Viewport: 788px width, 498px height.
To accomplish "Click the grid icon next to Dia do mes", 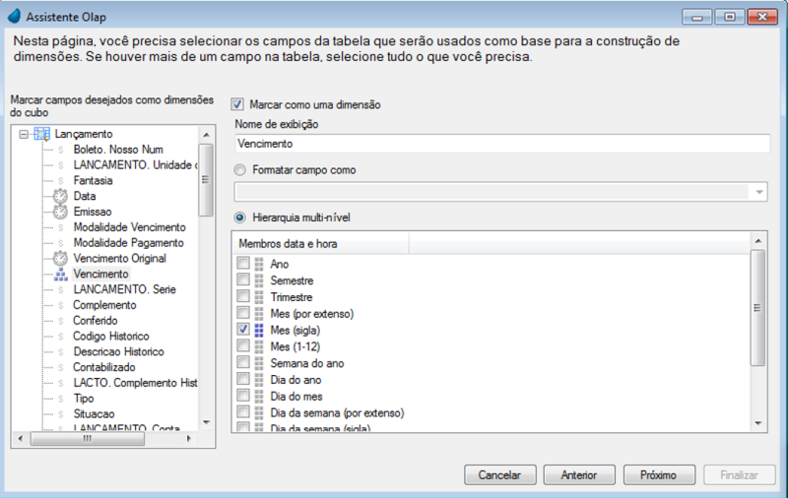I will (x=259, y=397).
